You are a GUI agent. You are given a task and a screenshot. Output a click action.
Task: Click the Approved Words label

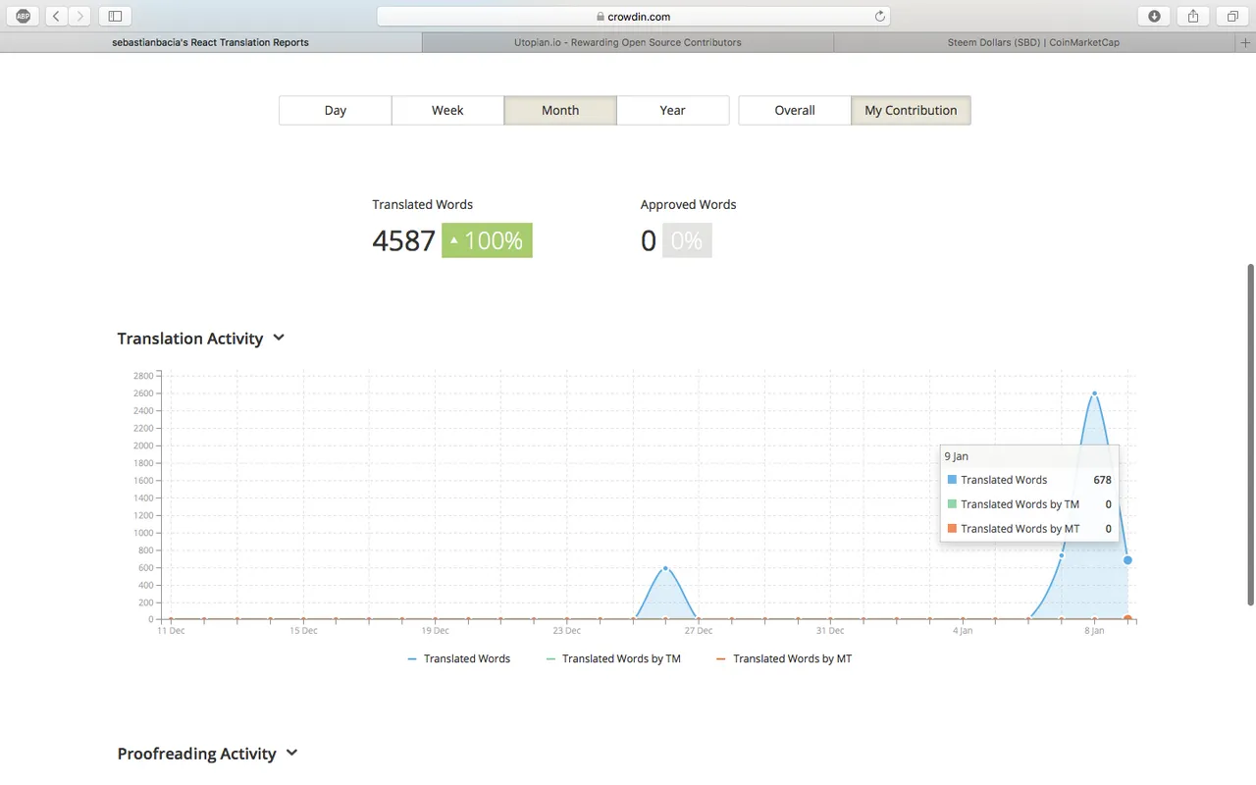pyautogui.click(x=688, y=204)
